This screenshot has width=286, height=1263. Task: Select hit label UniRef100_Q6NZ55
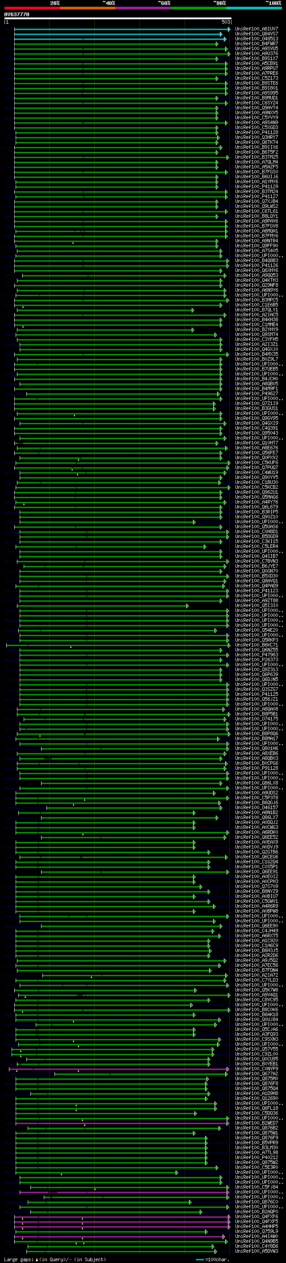pyautogui.click(x=257, y=650)
